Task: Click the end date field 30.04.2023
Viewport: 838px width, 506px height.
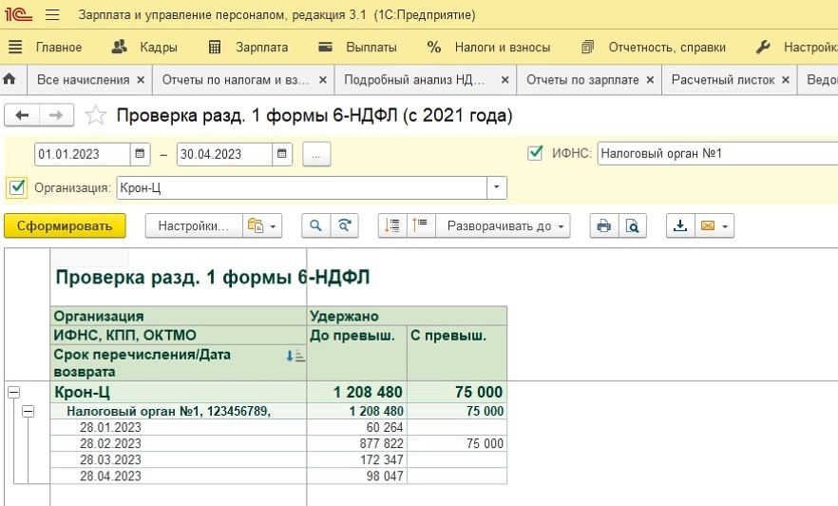Action: tap(224, 154)
